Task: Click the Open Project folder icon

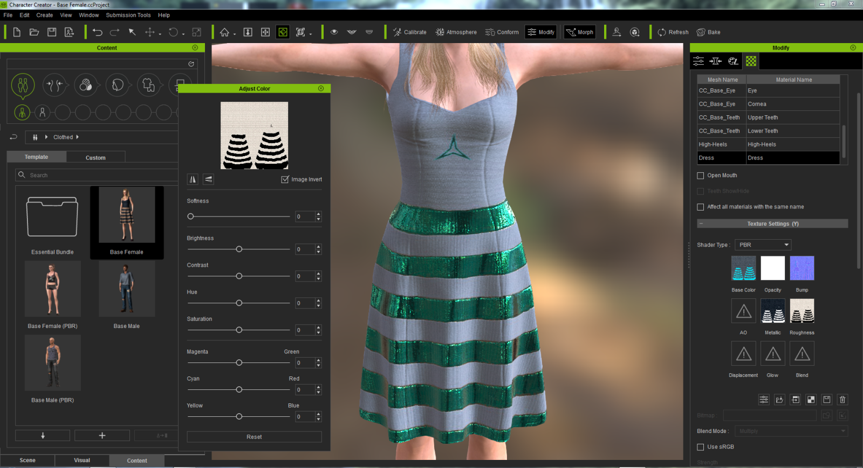Action: point(34,32)
